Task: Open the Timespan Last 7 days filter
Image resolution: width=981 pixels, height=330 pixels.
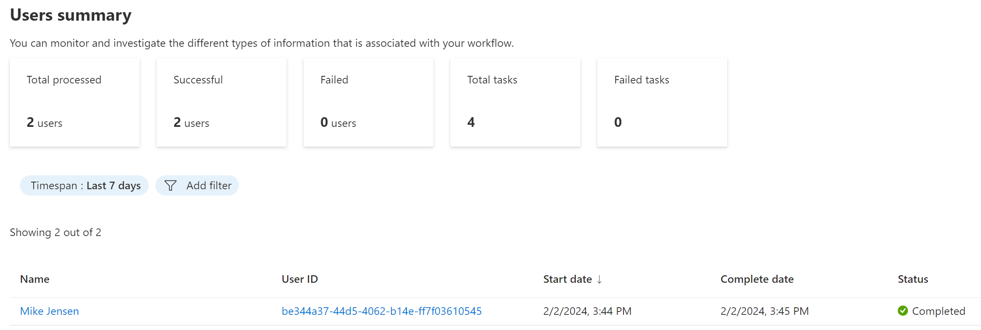Action: [x=84, y=185]
